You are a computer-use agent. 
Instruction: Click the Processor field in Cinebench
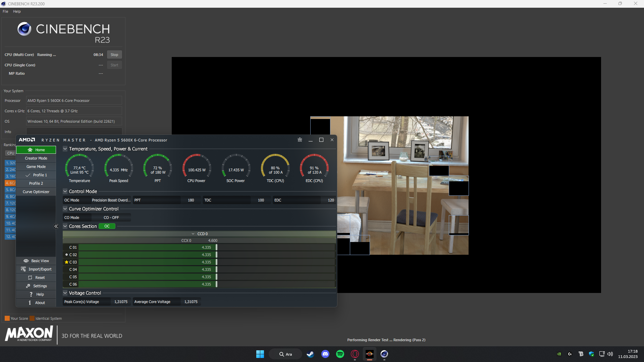pos(74,101)
